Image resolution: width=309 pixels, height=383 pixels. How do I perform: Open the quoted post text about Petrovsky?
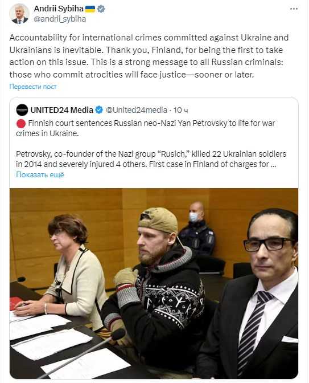(151, 159)
